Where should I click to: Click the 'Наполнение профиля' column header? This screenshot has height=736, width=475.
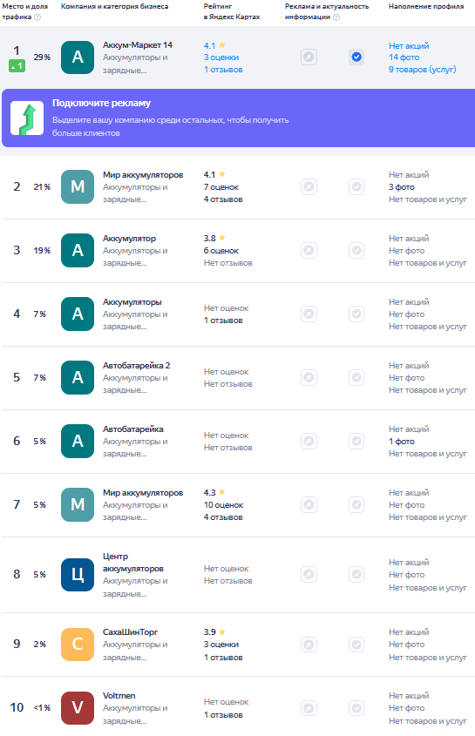(x=426, y=7)
